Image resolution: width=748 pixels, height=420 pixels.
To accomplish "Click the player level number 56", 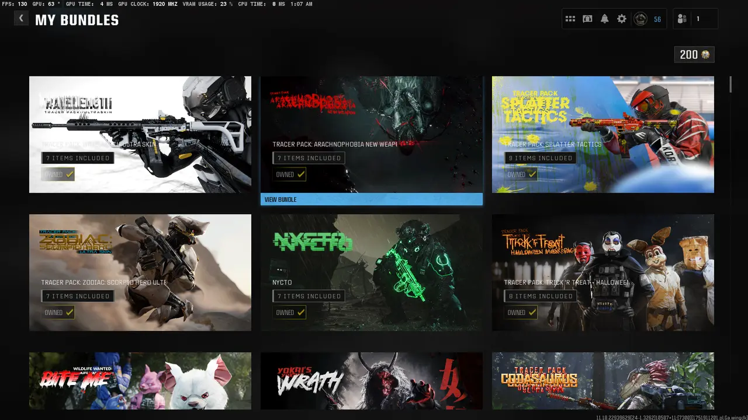I will [657, 19].
